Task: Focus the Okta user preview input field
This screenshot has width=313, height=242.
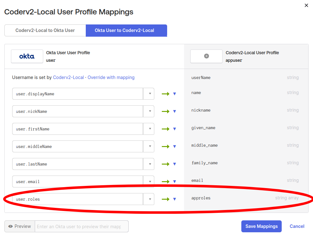Action: click(x=82, y=226)
